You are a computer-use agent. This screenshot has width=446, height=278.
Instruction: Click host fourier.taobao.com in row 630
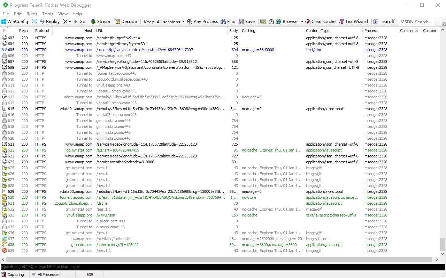[76, 197]
